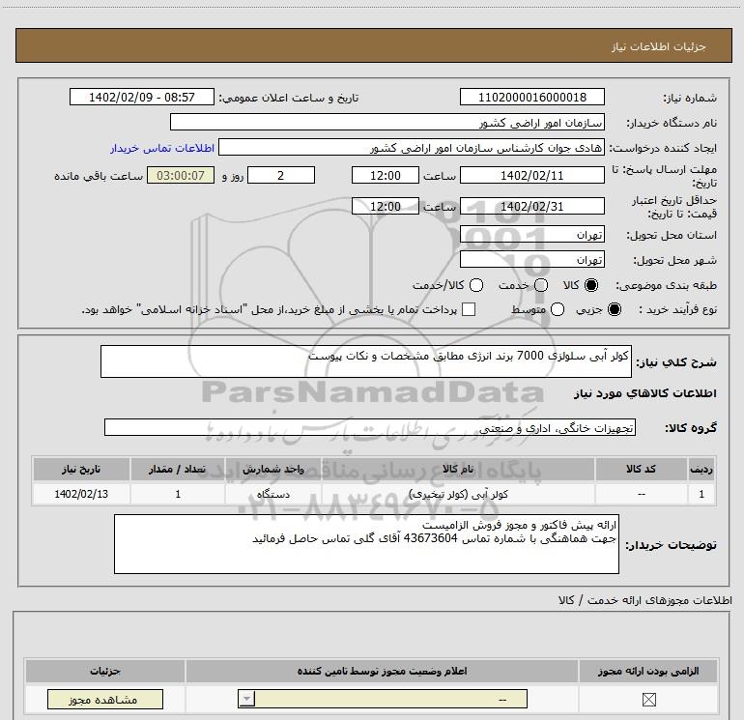The height and width of the screenshot is (720, 744).
Task: Open the اطلاعات تماس خریدار link
Action: 162,148
